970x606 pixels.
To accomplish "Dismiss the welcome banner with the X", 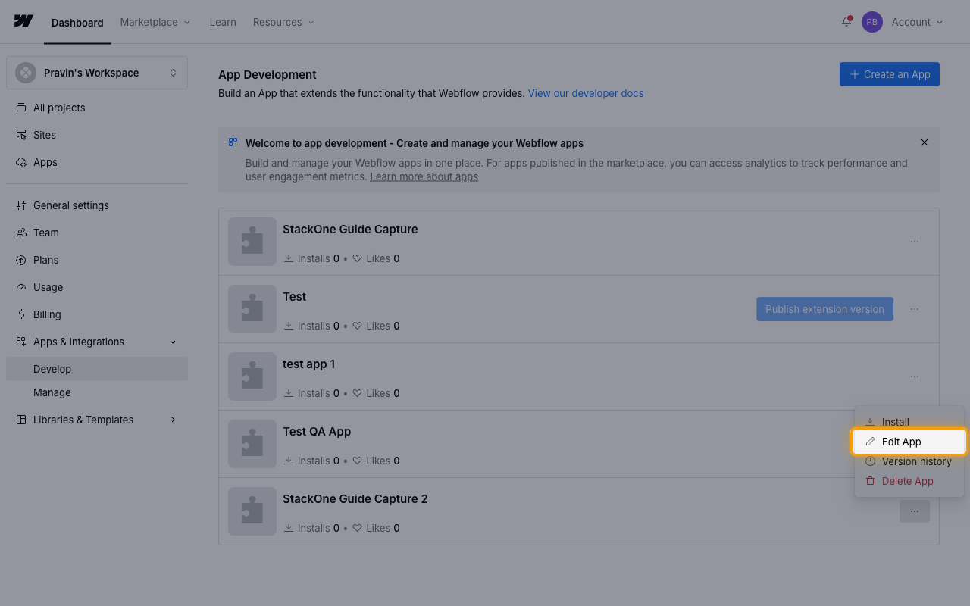I will point(925,142).
